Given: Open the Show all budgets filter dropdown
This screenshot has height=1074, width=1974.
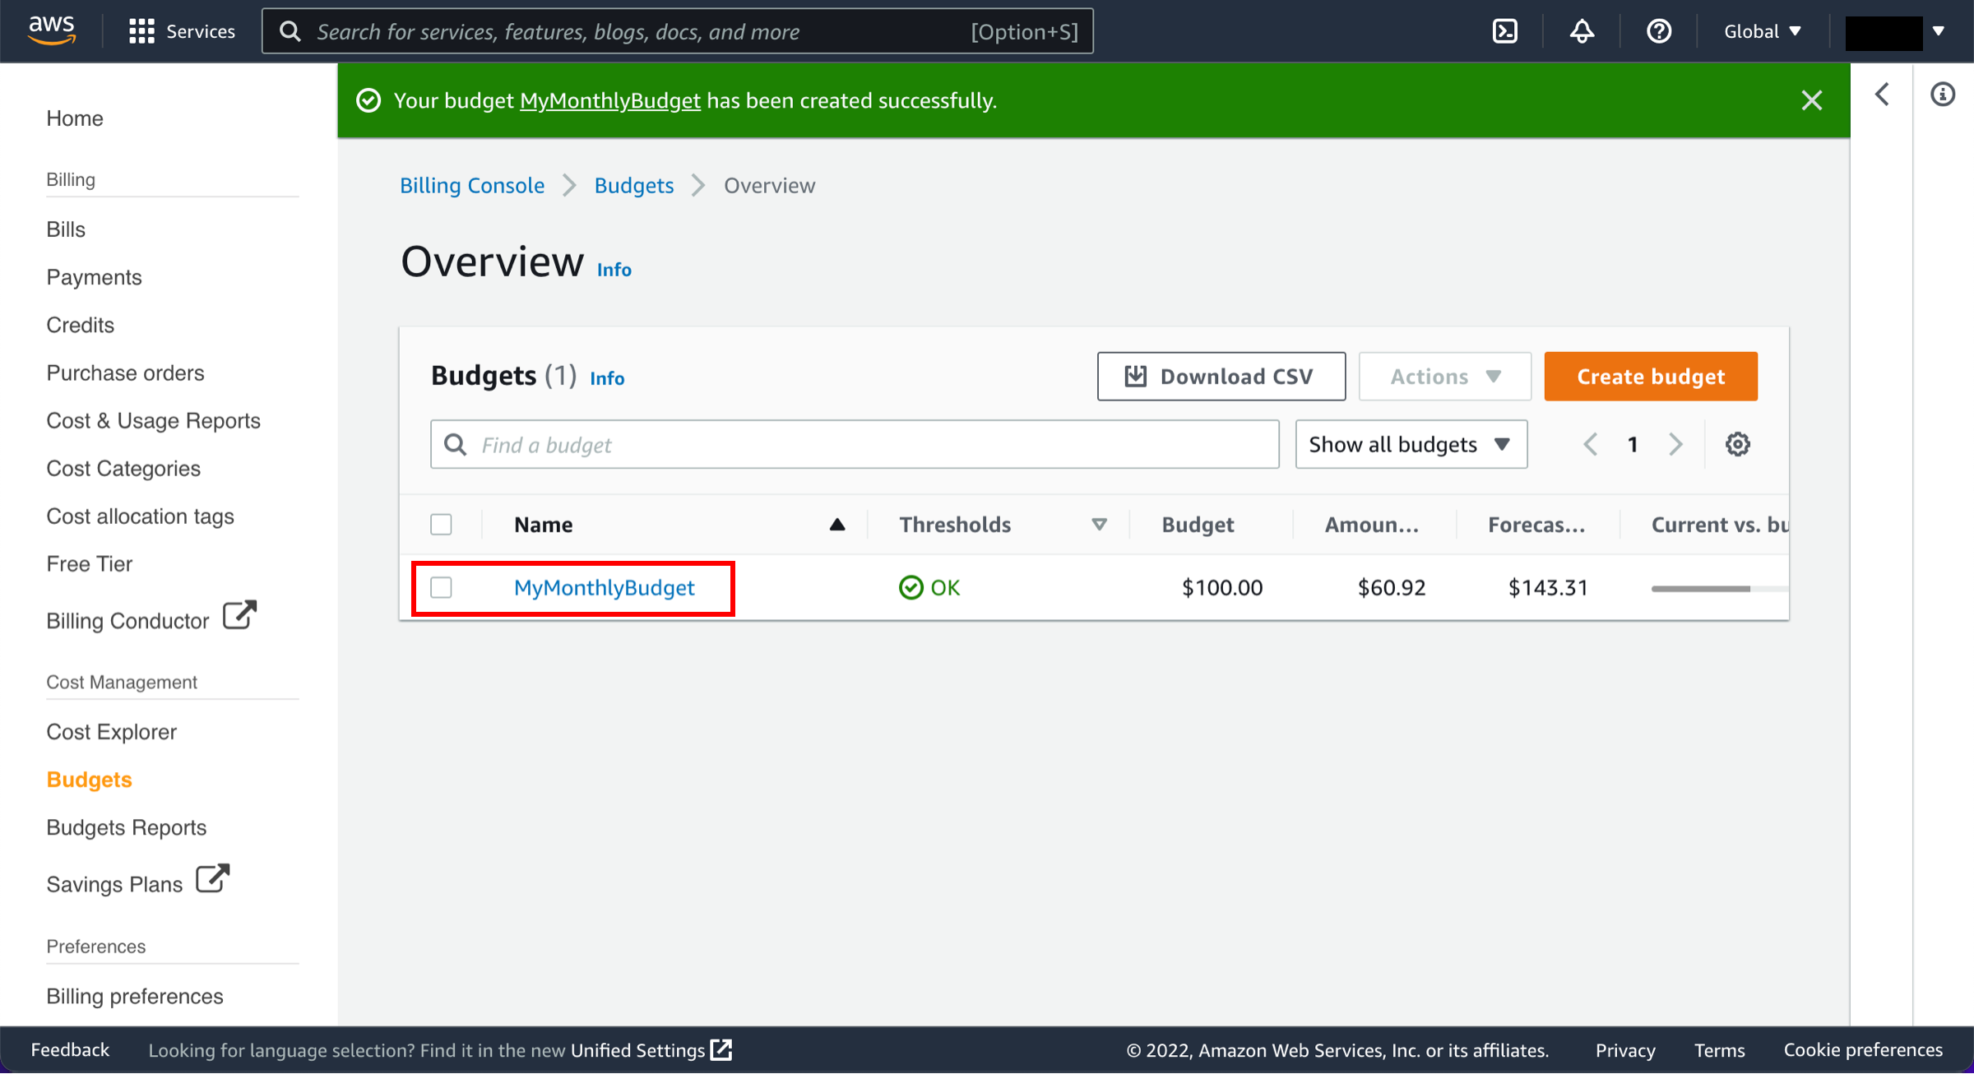Looking at the screenshot, I should [x=1411, y=444].
